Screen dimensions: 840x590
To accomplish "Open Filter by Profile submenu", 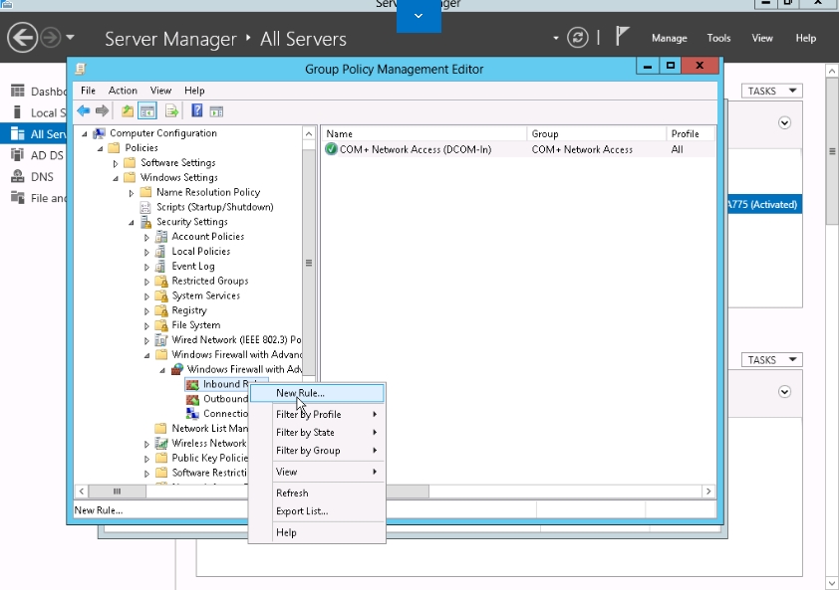I will click(x=309, y=415).
